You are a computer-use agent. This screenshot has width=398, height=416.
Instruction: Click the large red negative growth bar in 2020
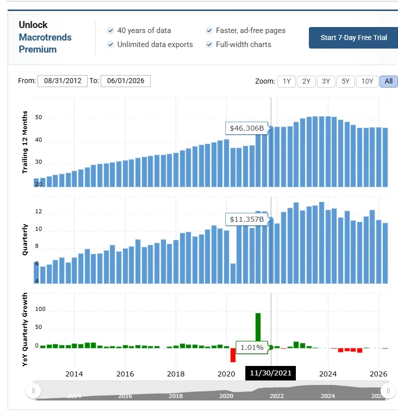point(233,355)
